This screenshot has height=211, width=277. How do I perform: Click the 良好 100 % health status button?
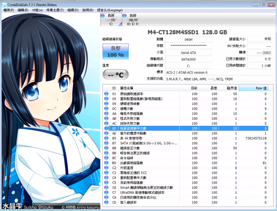(x=116, y=51)
